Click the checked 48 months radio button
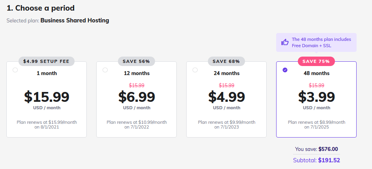 (x=285, y=70)
